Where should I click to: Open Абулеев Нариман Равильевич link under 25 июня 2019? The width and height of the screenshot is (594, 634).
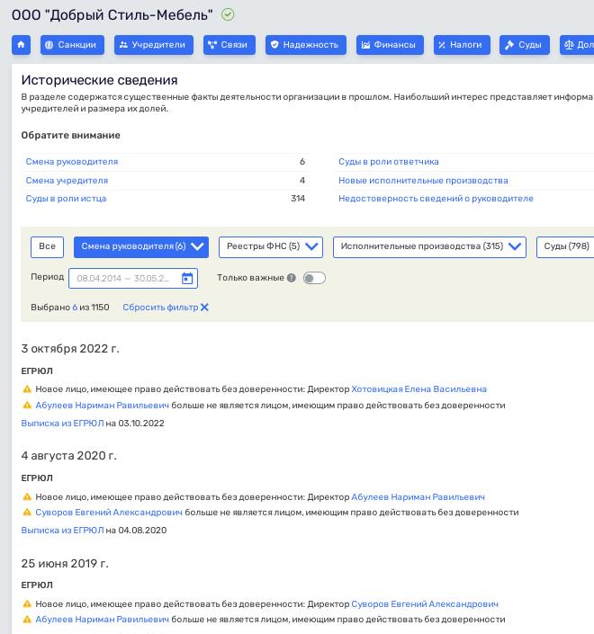tap(102, 620)
